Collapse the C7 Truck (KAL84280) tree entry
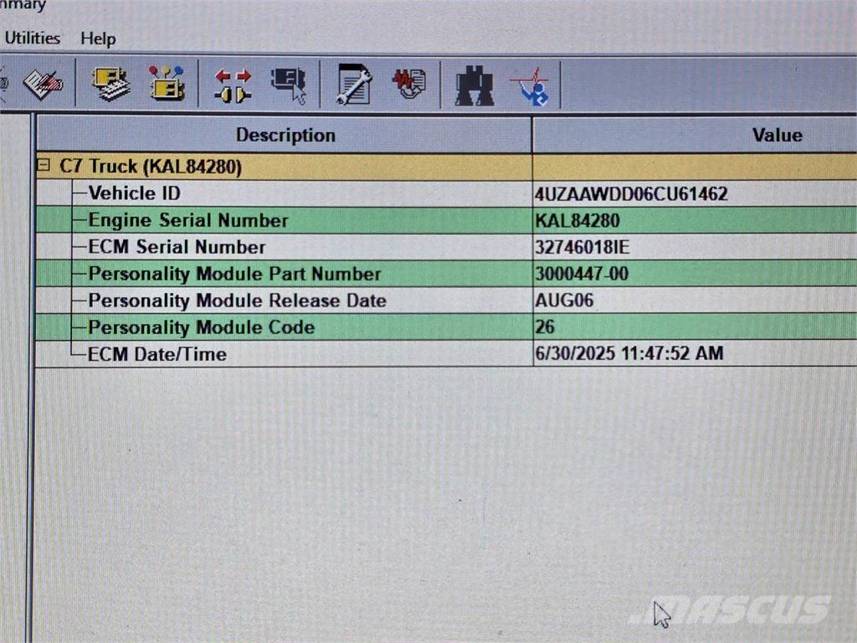The width and height of the screenshot is (857, 643). 42,166
